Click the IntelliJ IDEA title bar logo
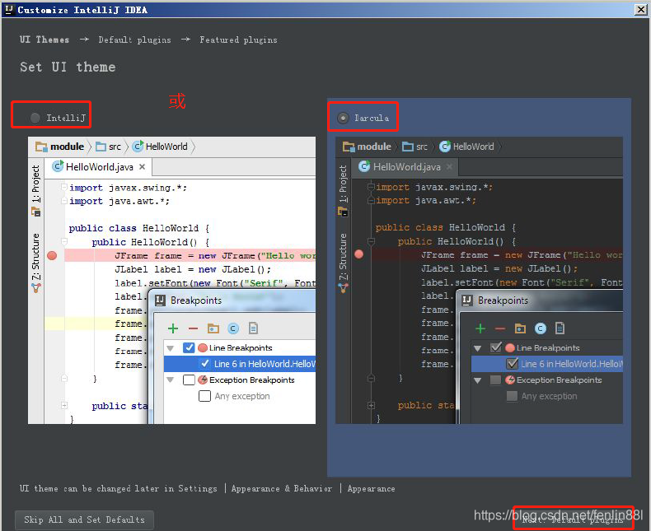 [9, 10]
